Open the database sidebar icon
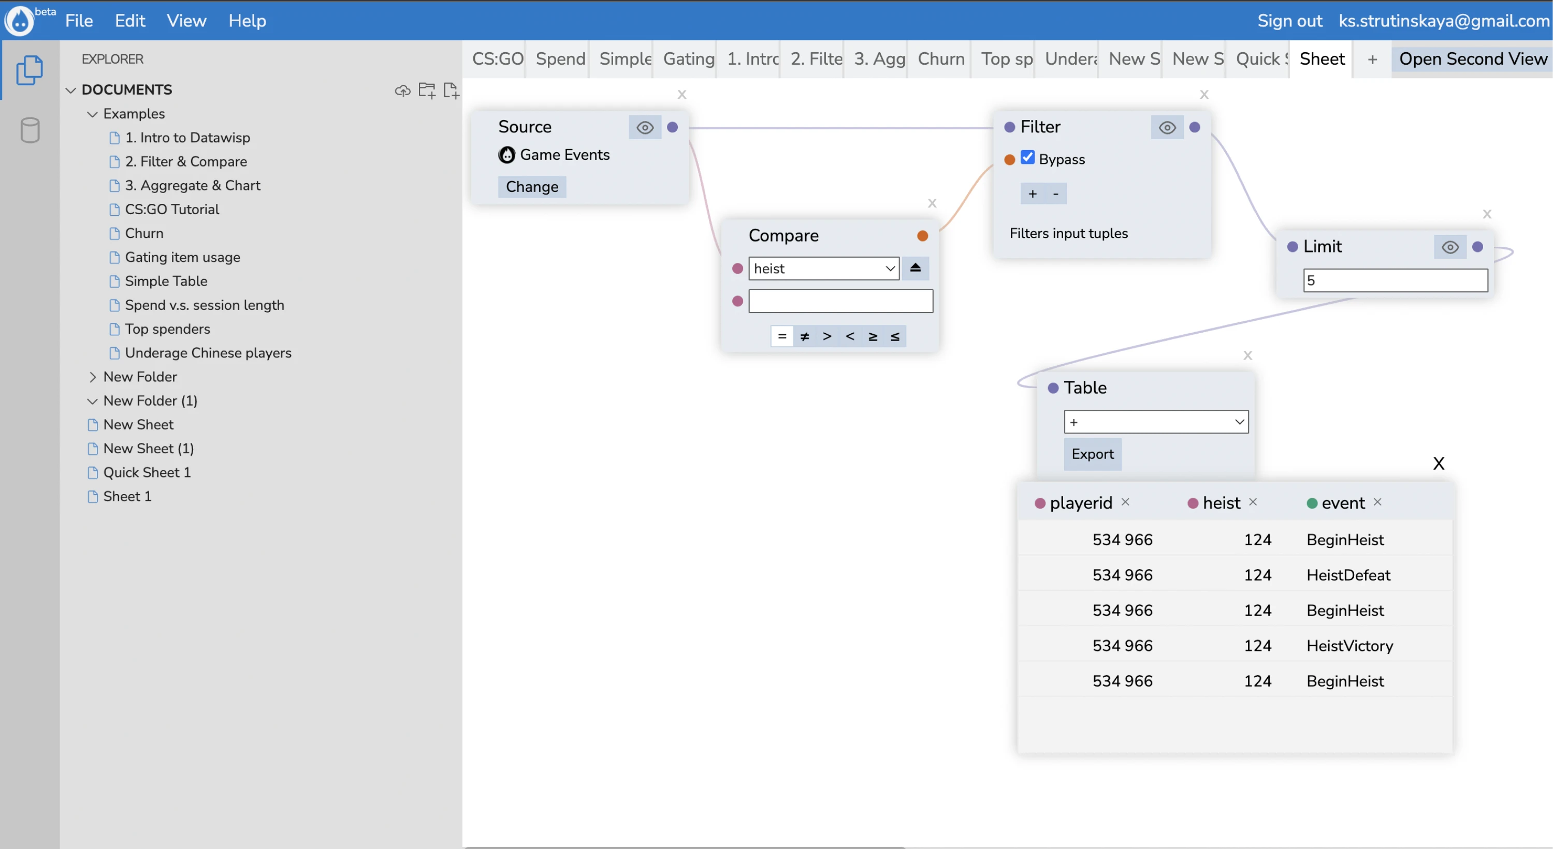 [x=30, y=130]
